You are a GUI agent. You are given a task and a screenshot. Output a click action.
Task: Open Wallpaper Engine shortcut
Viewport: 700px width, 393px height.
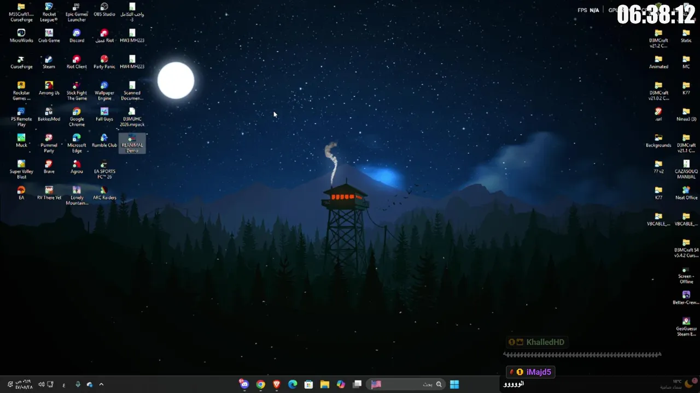click(104, 91)
